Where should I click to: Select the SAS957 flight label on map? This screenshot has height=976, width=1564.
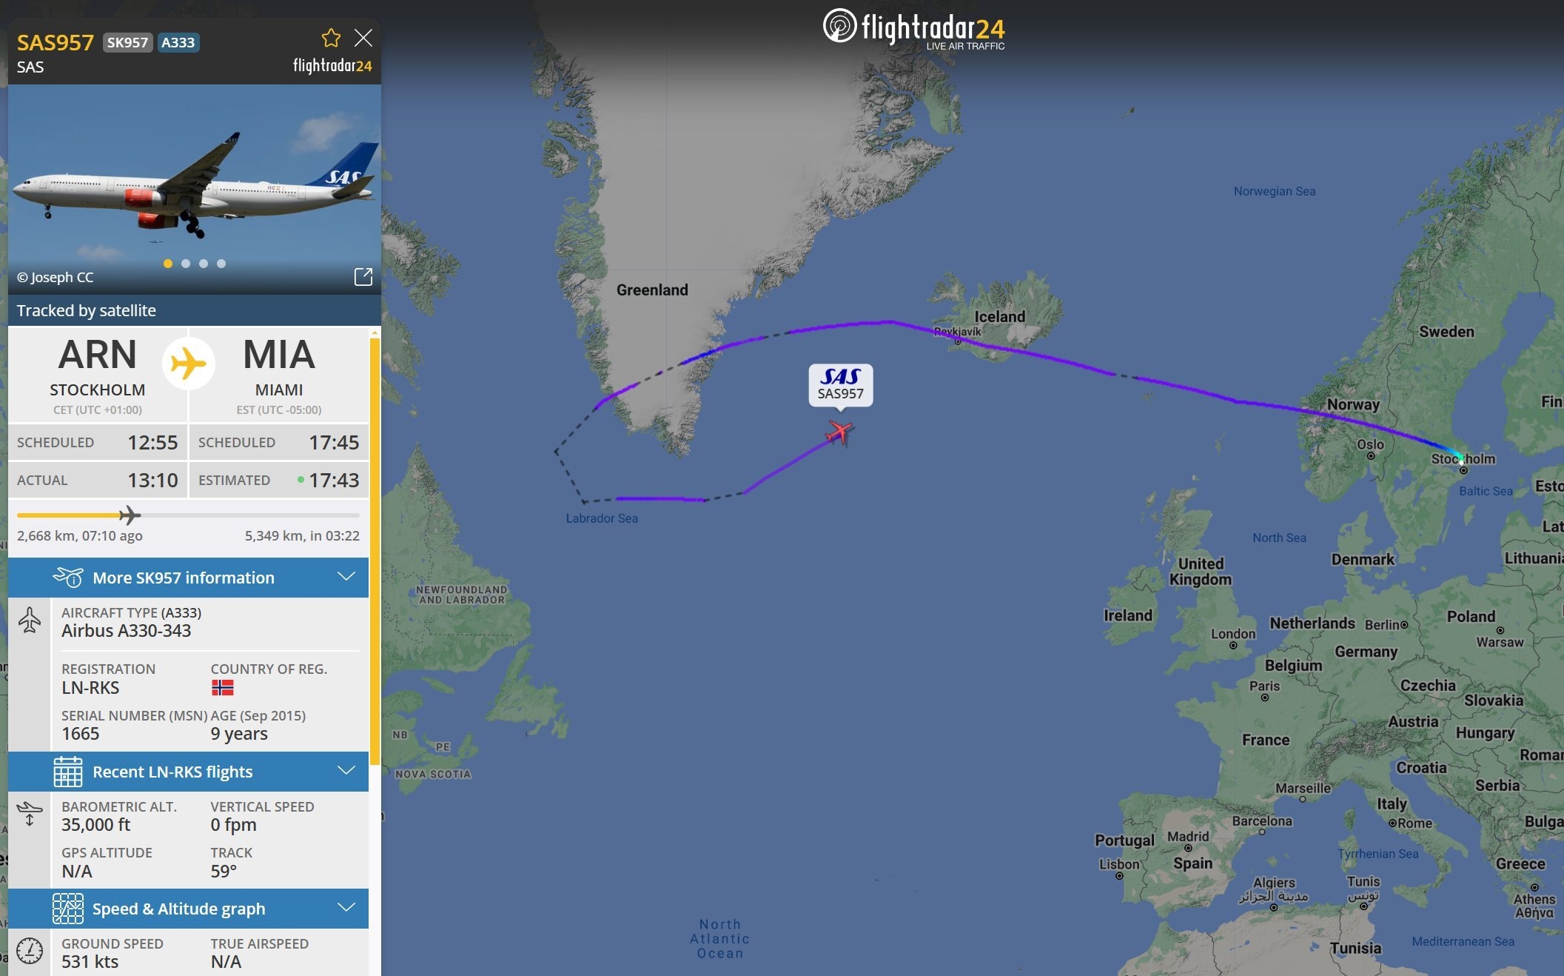click(x=842, y=382)
